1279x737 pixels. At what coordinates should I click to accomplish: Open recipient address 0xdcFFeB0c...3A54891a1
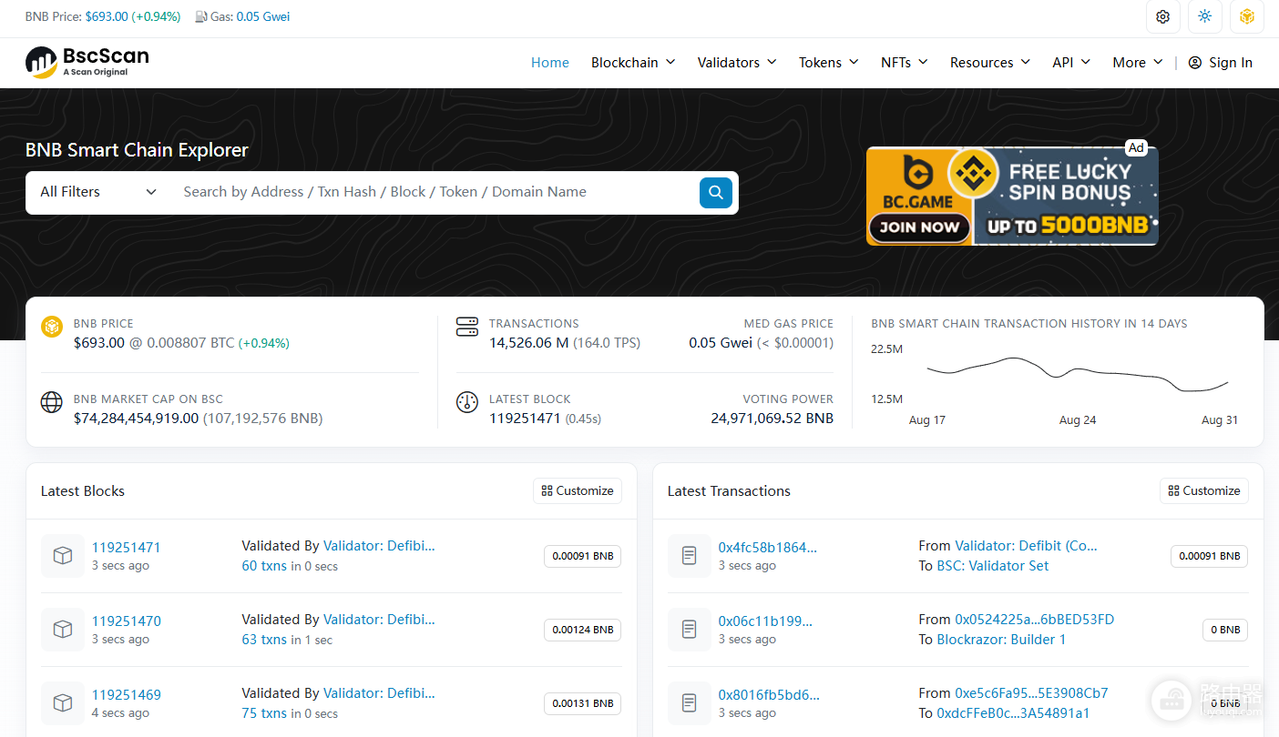[x=1013, y=713]
